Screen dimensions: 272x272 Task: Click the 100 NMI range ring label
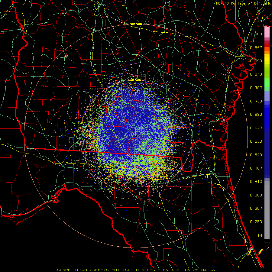pos(136,24)
